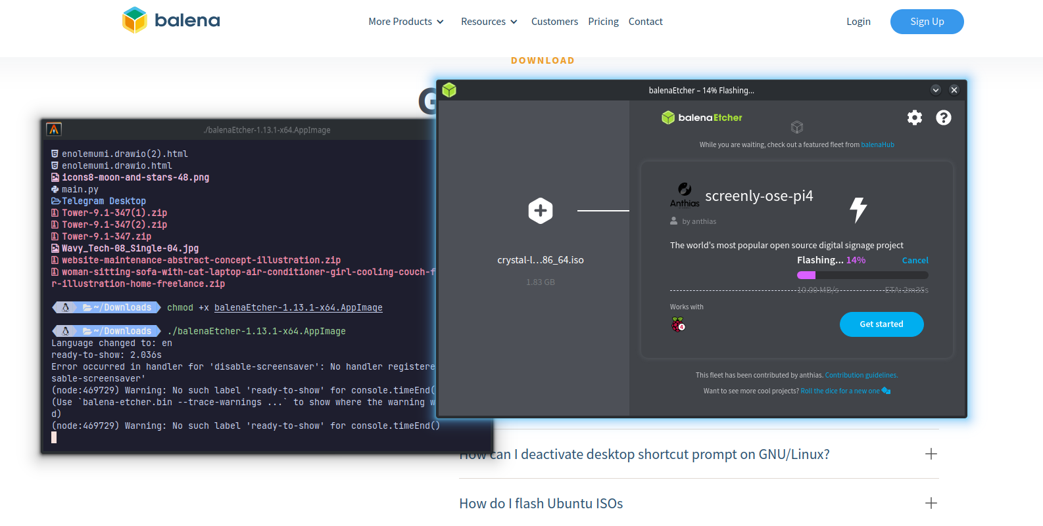Click the Login link

pos(858,22)
